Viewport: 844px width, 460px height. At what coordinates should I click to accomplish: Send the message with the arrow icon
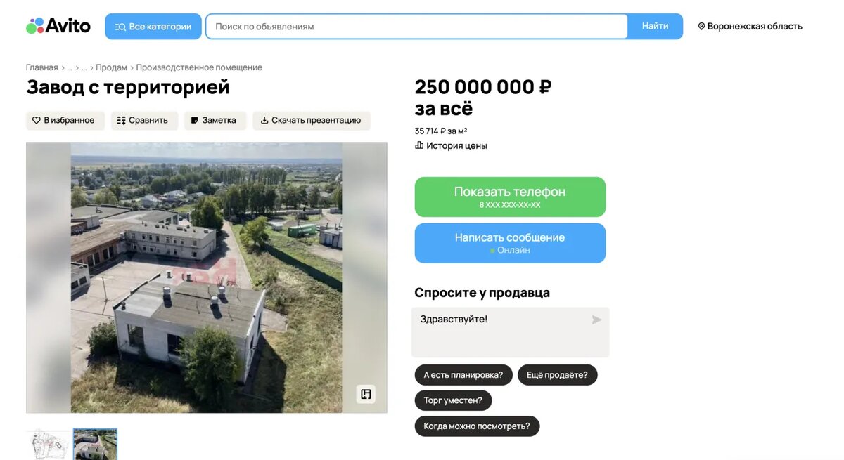(596, 320)
